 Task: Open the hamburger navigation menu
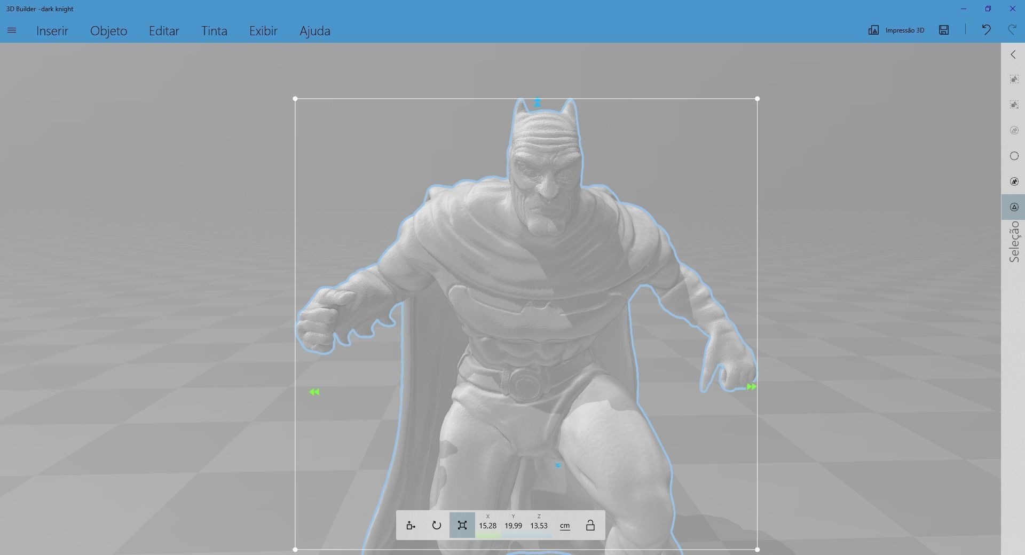click(x=12, y=30)
